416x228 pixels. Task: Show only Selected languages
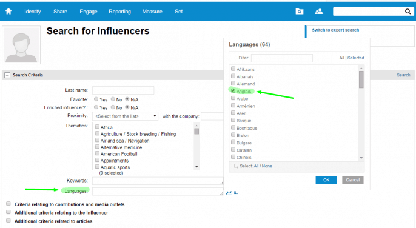(355, 58)
